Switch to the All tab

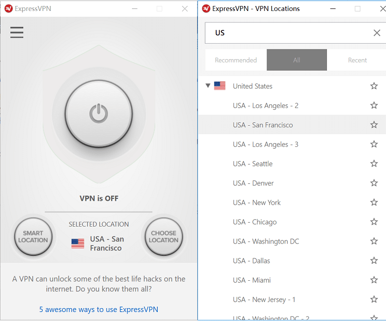pos(297,60)
